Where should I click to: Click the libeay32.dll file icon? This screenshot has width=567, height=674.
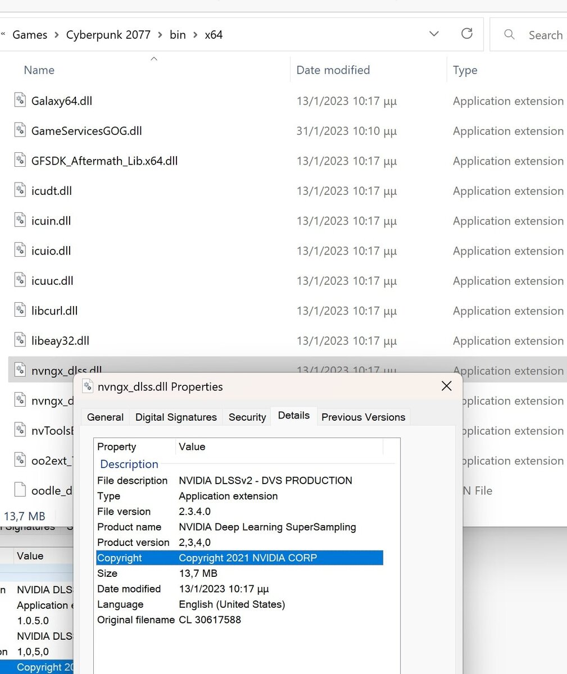tap(20, 340)
